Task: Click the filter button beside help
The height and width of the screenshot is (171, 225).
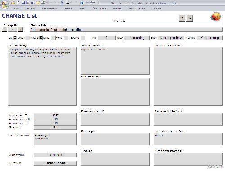Action: click(189, 18)
